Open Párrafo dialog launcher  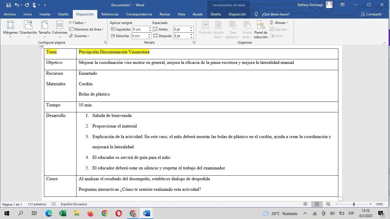click(x=194, y=42)
